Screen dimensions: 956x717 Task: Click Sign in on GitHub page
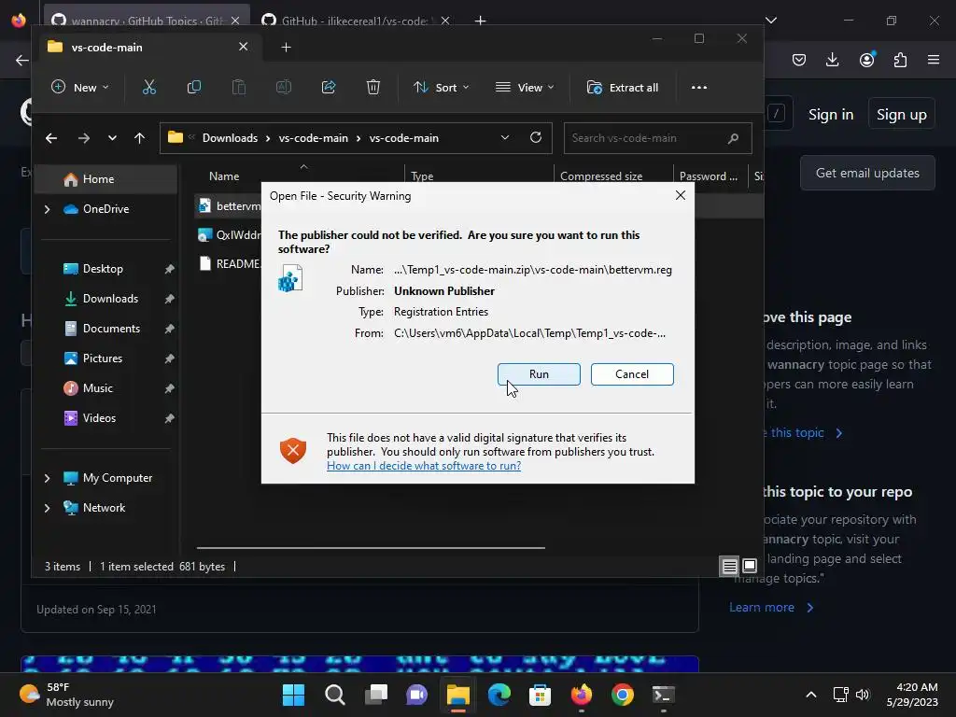pyautogui.click(x=830, y=114)
